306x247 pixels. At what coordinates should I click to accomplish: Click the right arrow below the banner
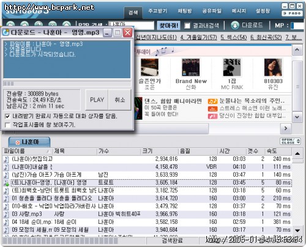coord(286,128)
